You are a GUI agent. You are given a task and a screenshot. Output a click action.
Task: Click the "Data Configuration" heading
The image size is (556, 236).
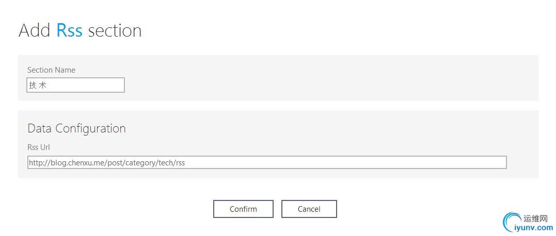76,128
